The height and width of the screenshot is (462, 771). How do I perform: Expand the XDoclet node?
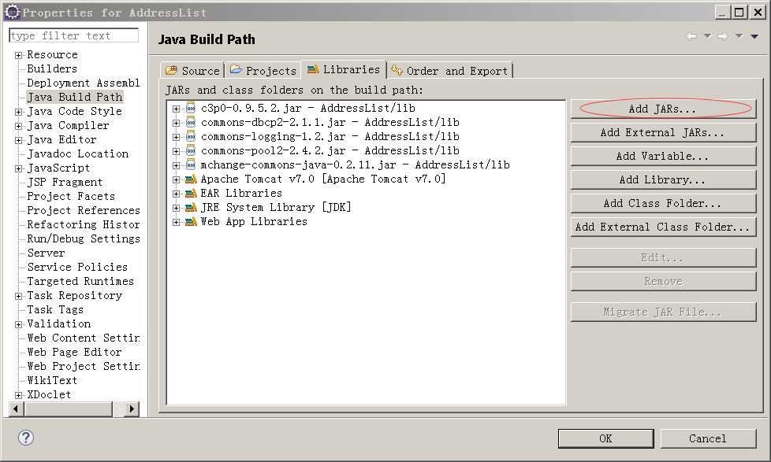point(18,395)
